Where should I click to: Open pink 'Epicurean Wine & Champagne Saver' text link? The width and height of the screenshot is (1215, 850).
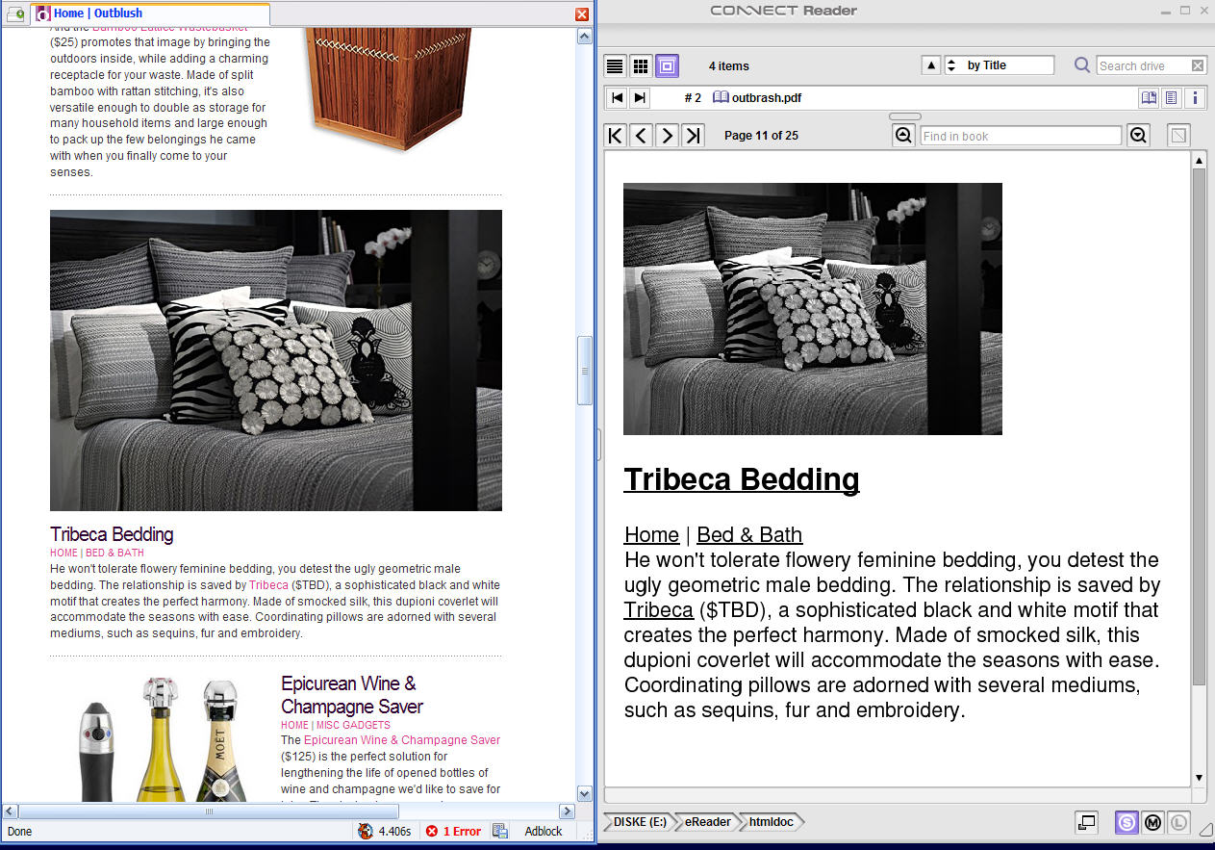[402, 740]
